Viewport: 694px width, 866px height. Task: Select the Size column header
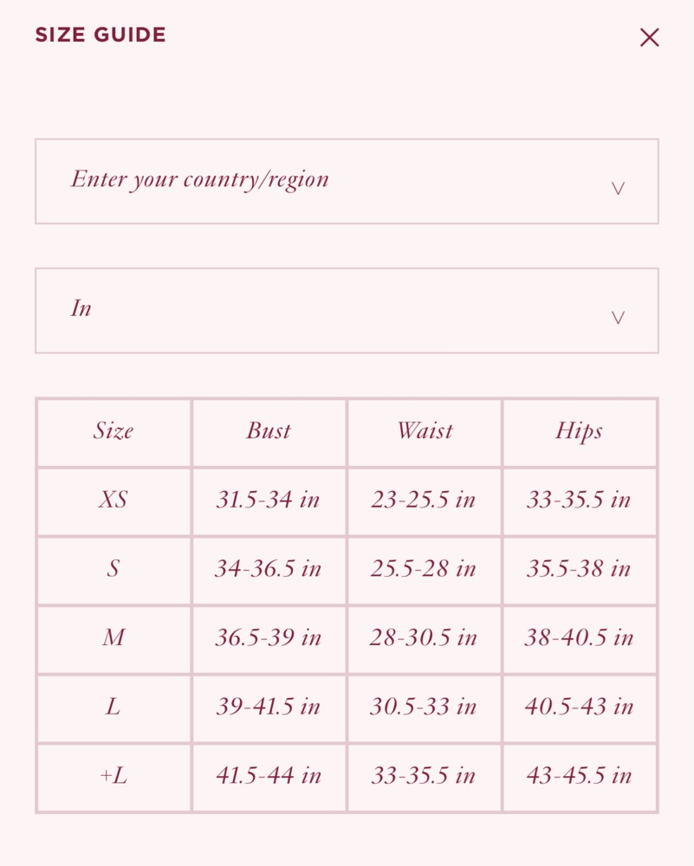click(x=114, y=431)
